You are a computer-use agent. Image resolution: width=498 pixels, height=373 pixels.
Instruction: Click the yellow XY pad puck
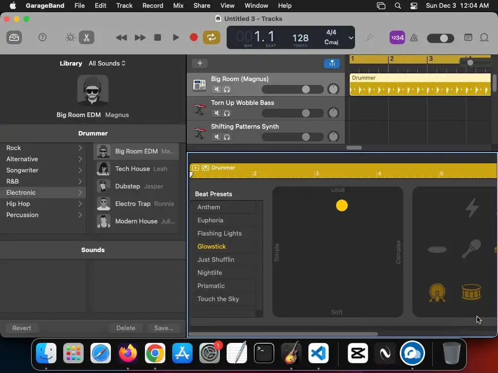(342, 205)
